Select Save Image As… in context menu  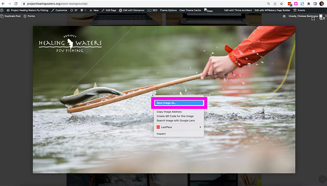click(179, 103)
